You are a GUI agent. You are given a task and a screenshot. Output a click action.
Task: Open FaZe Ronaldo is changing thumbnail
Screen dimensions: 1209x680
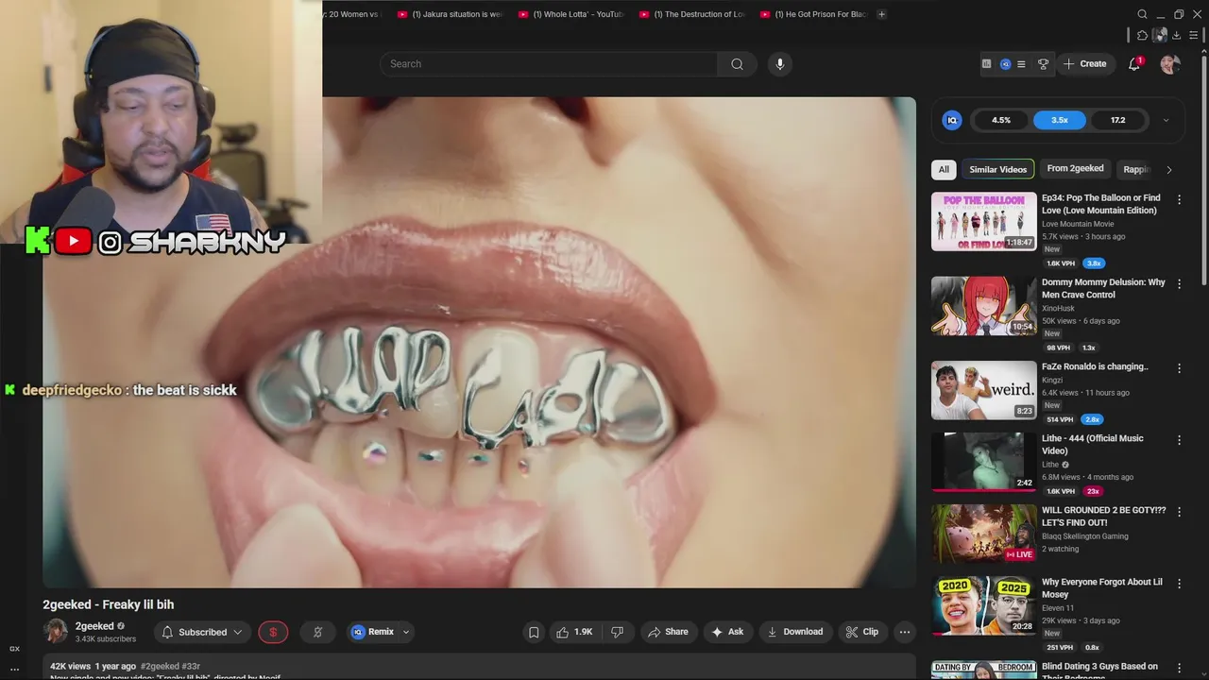point(983,390)
